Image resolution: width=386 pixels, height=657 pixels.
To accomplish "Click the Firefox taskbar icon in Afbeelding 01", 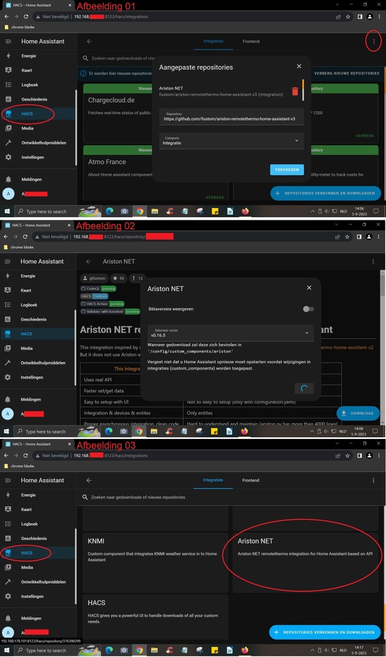I will pos(245,212).
